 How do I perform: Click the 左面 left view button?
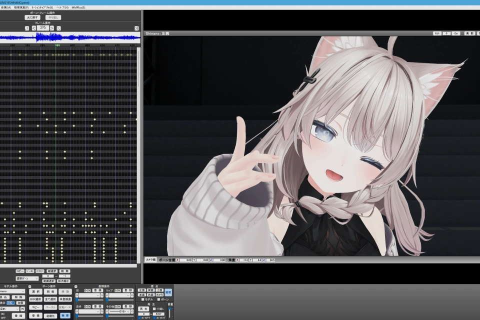point(142,295)
